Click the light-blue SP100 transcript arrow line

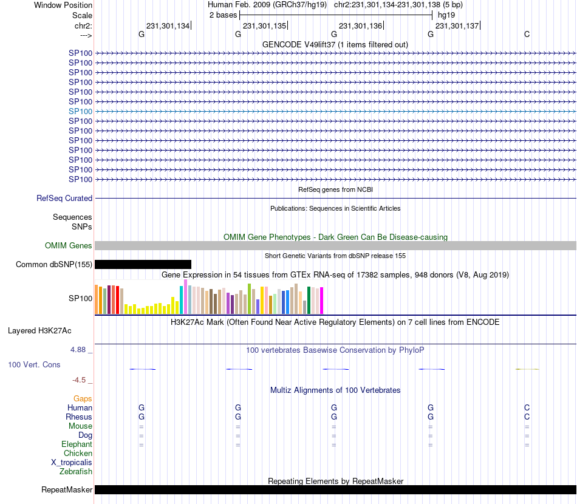tap(336, 112)
